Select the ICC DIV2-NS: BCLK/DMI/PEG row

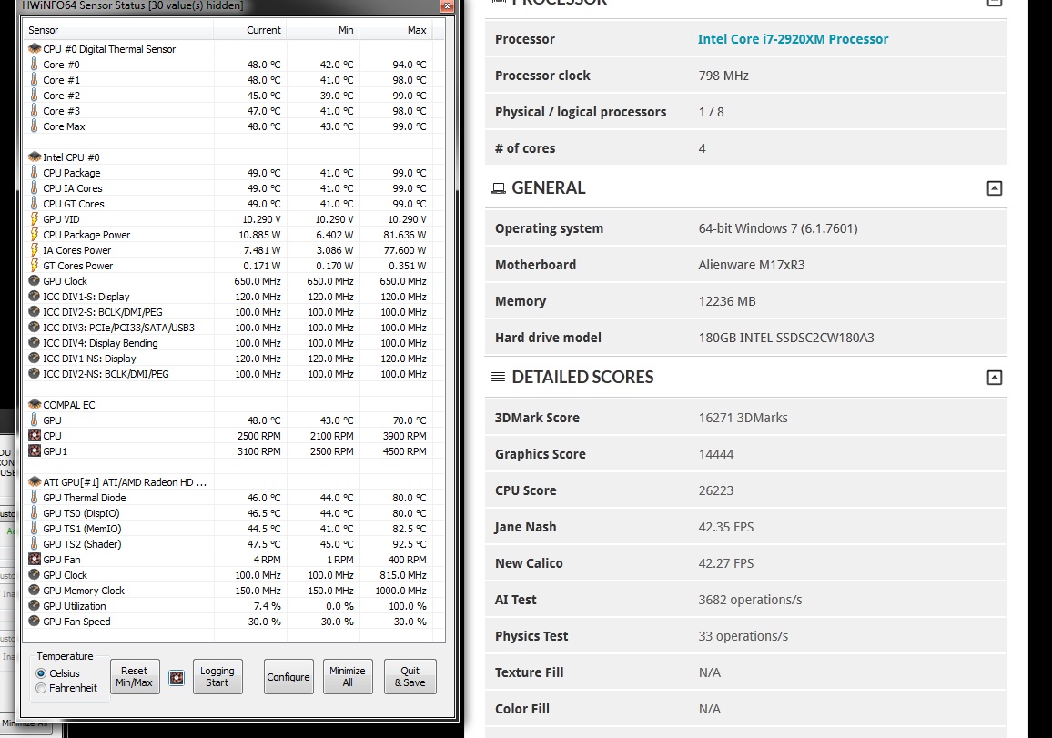[x=234, y=374]
